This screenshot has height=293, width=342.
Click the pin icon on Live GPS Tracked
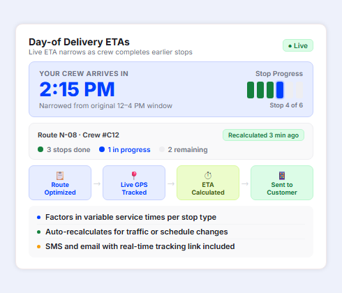click(134, 176)
